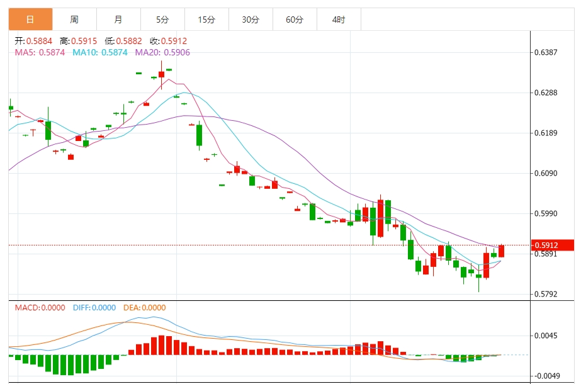This screenshot has width=581, height=384.
Task: Open the 30分 timeframe tab
Action: pos(251,20)
